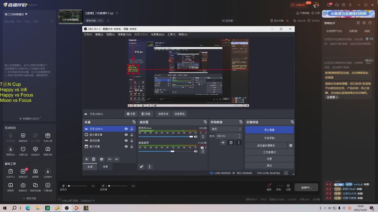
Task: Undock the 控制按钮 controls panel
Action: 292,122
